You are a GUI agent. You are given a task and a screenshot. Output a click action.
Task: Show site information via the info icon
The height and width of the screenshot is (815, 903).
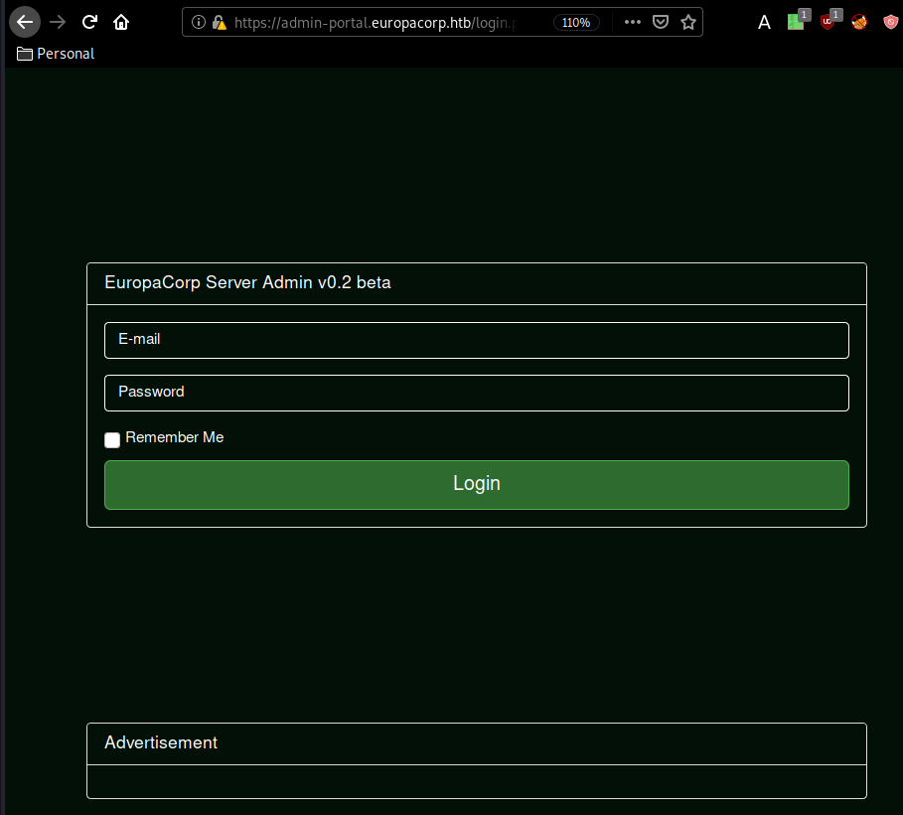pos(199,22)
